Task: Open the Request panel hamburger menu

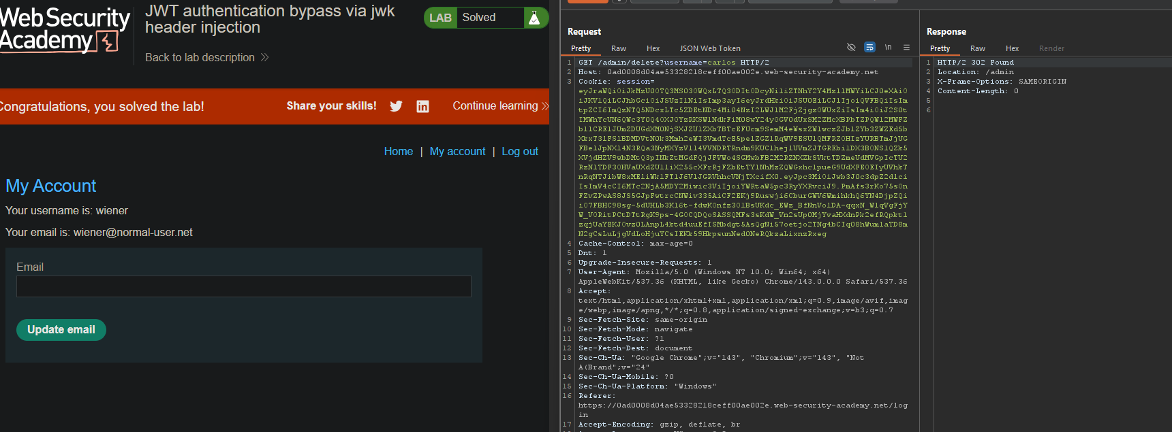Action: click(906, 48)
